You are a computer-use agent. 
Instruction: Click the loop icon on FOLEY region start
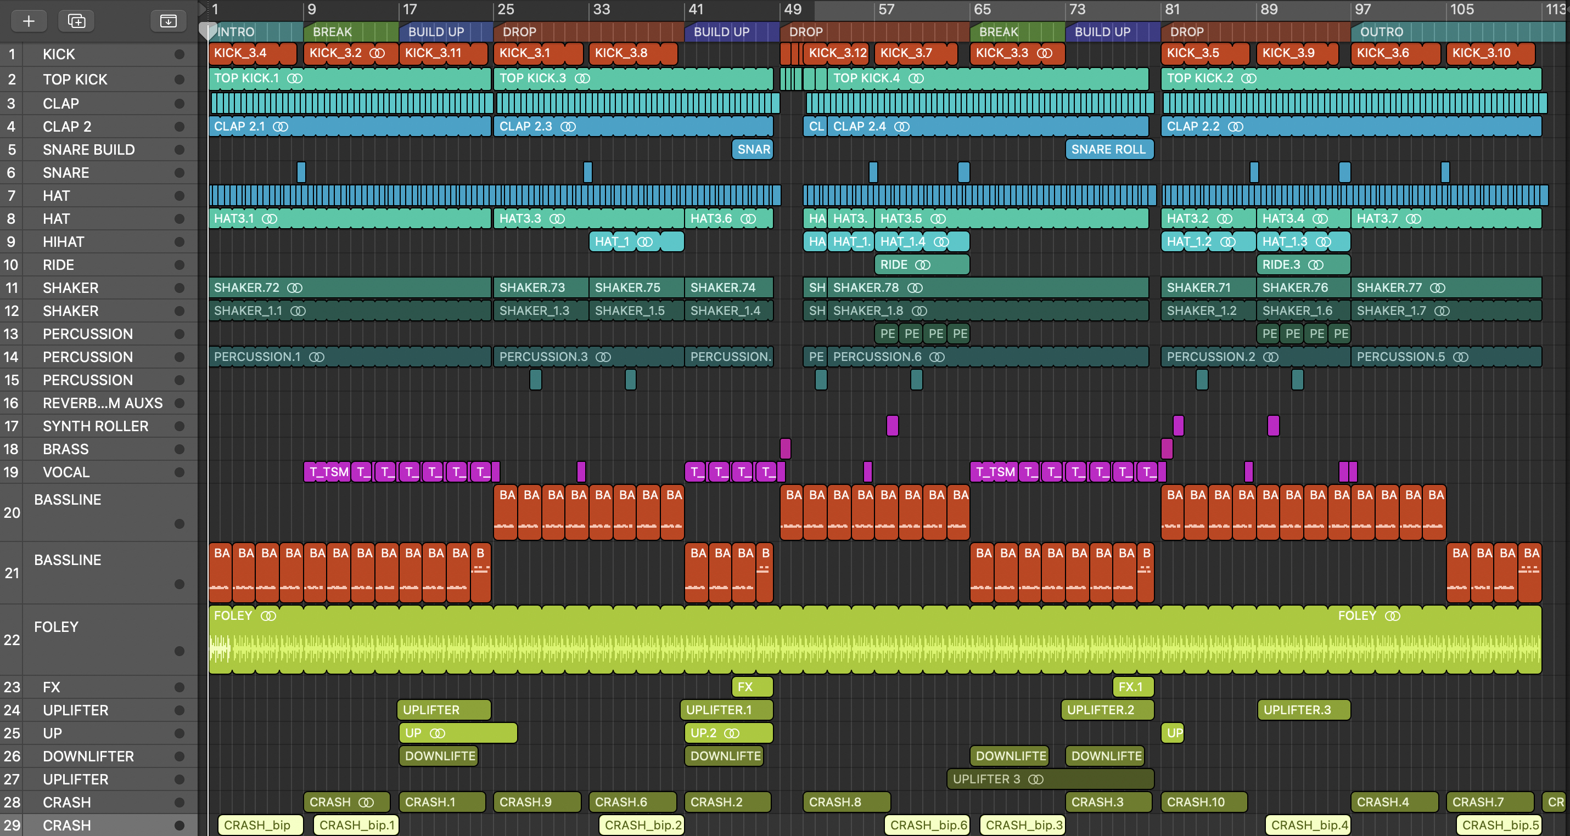point(268,616)
